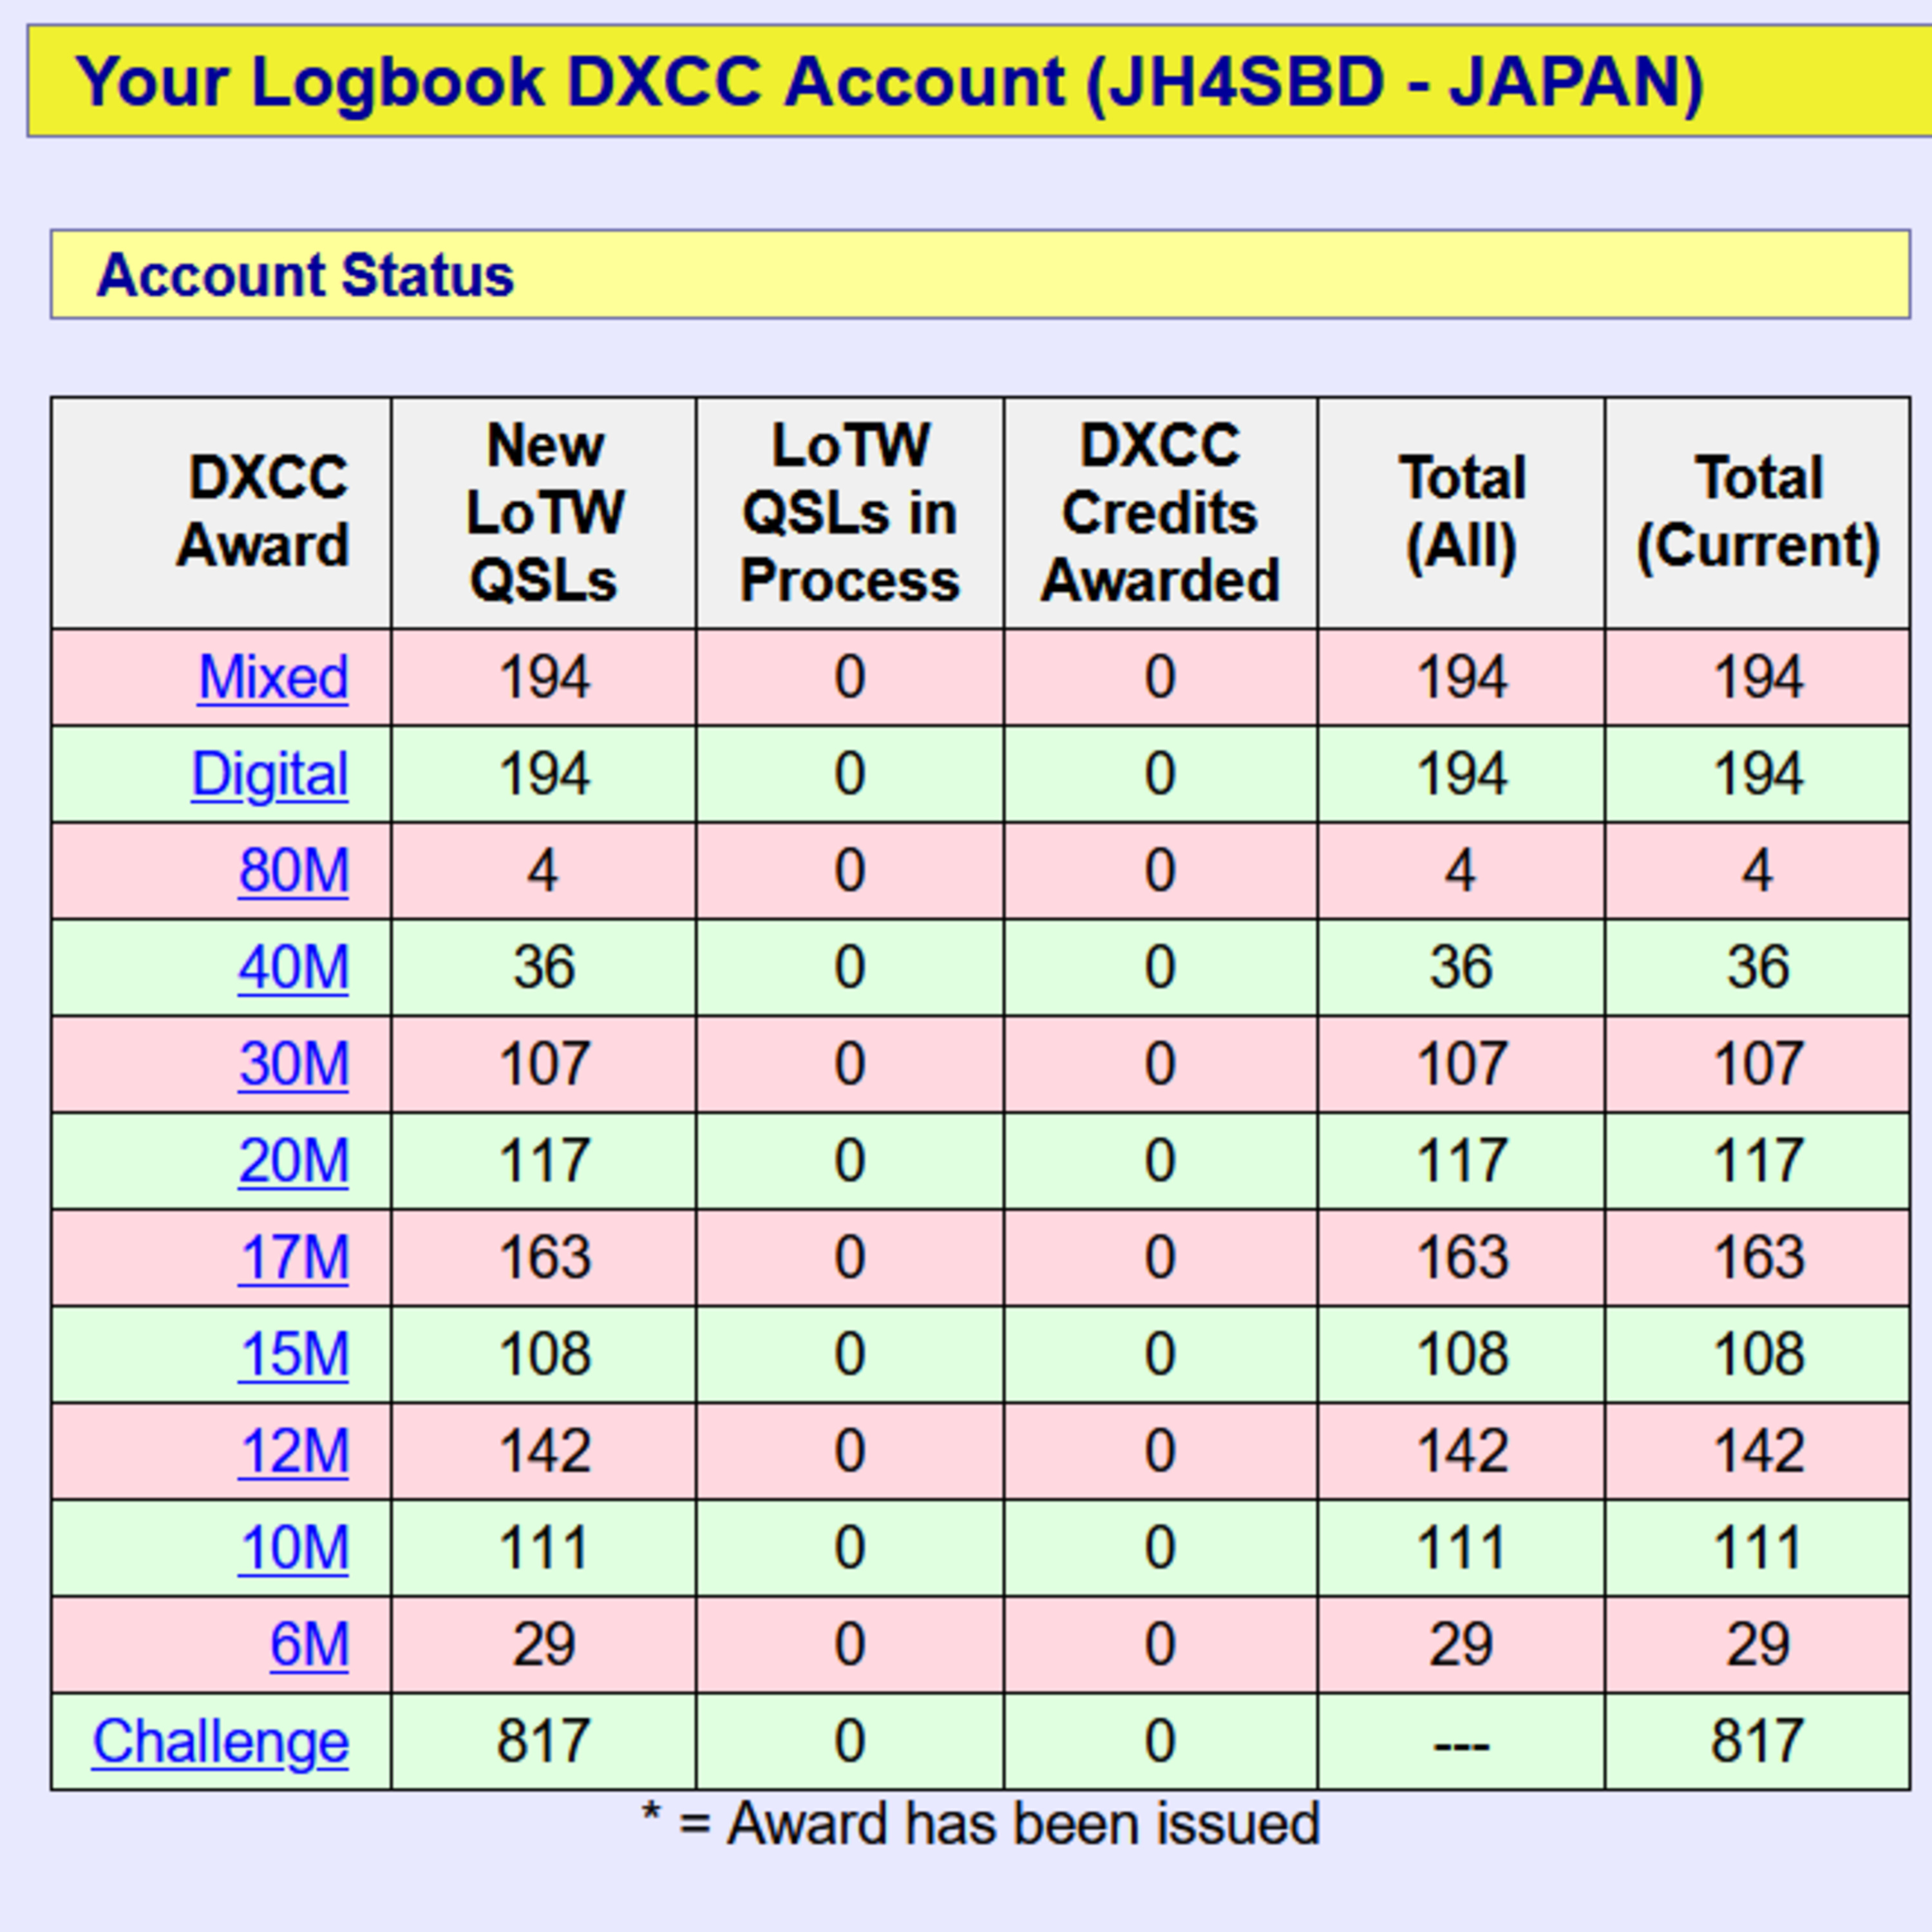Click the 15M row Total (Current) value 108
This screenshot has width=1932, height=1932.
pos(1759,1354)
